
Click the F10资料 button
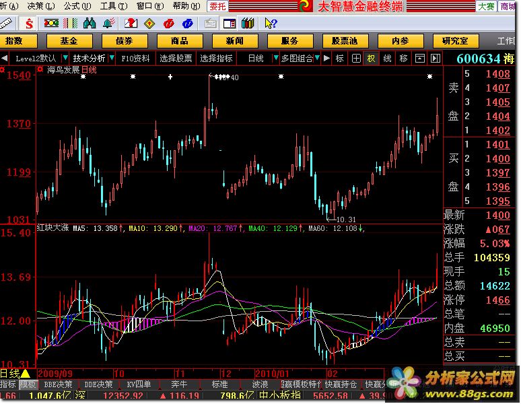(135, 59)
